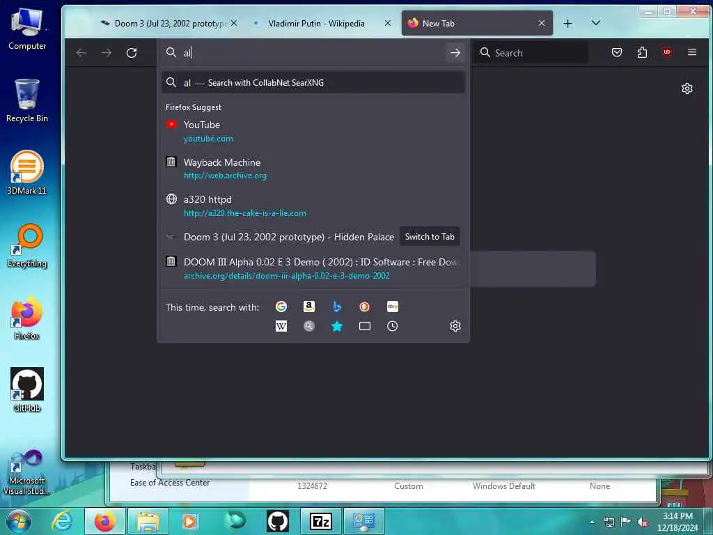Select the Computer desktop icon
Screen dimensions: 713x535
pos(27,28)
